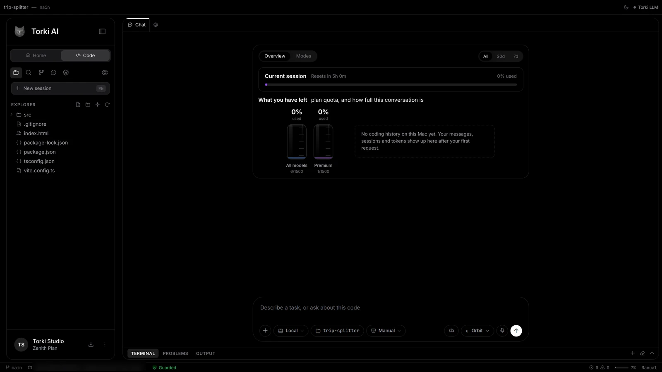The image size is (662, 372).
Task: Open the chat sessions icon in sidebar
Action: pyautogui.click(x=53, y=73)
